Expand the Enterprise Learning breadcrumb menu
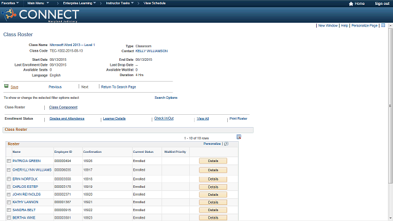393x221 pixels. coord(79,3)
